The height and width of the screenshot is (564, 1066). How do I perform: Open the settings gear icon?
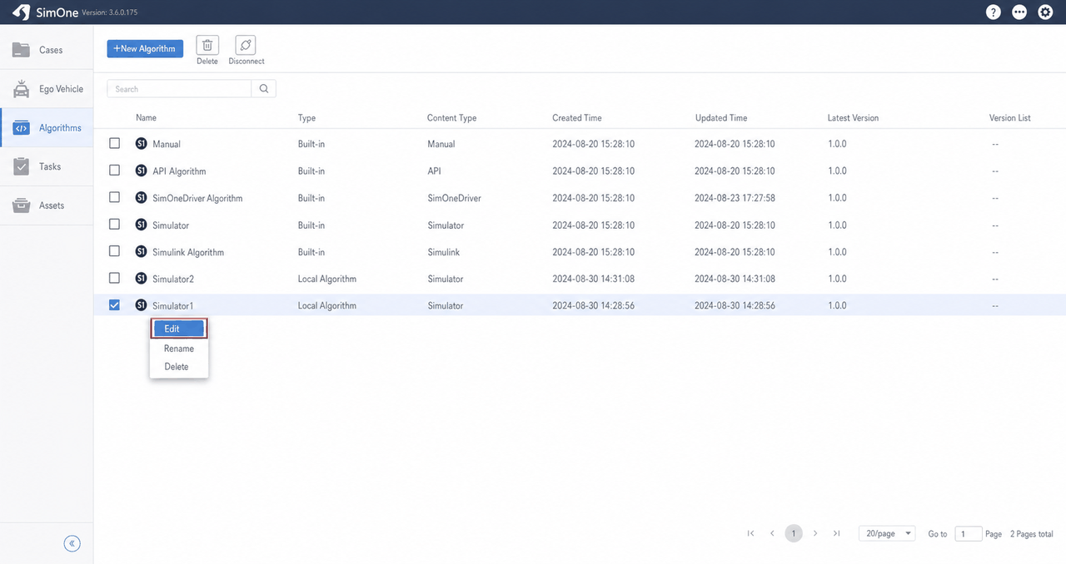tap(1045, 12)
